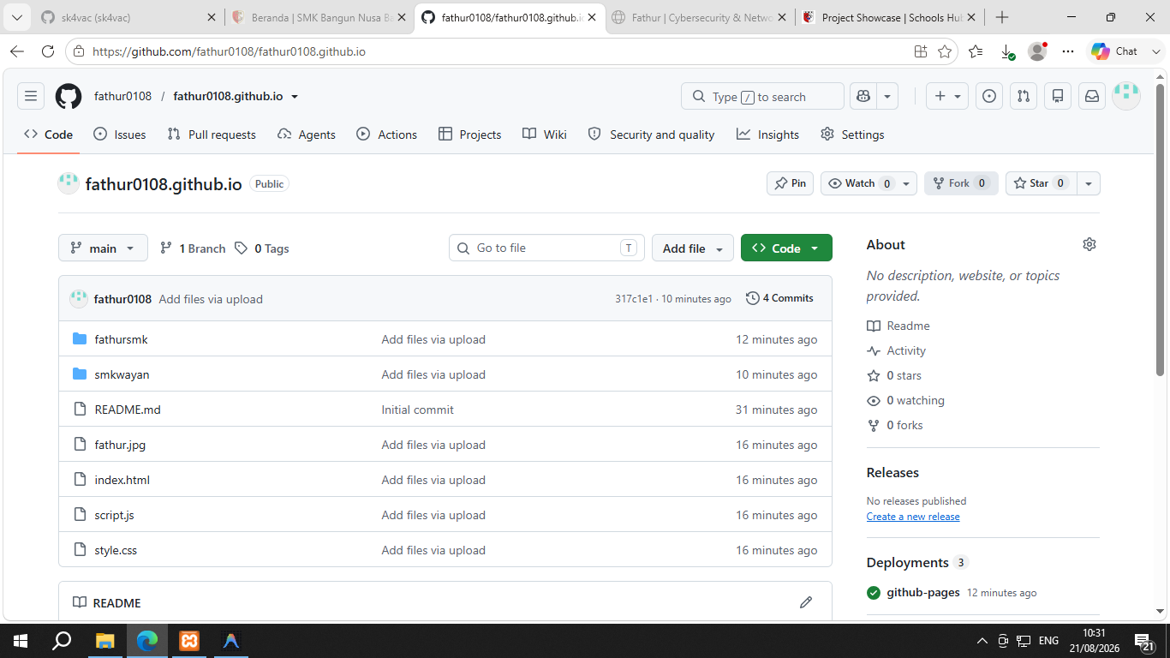Open the green Code dropdown button

pos(786,248)
